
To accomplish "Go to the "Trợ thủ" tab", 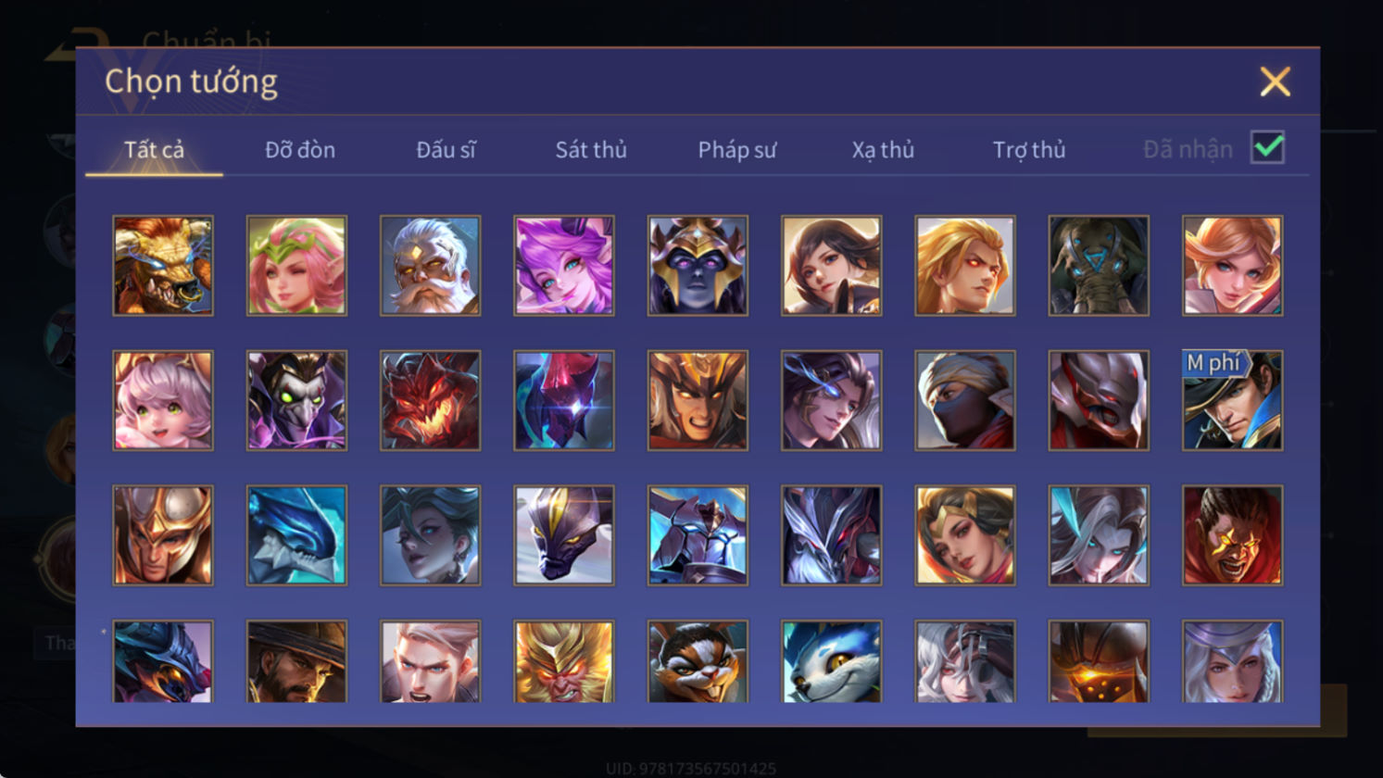I will 1029,149.
